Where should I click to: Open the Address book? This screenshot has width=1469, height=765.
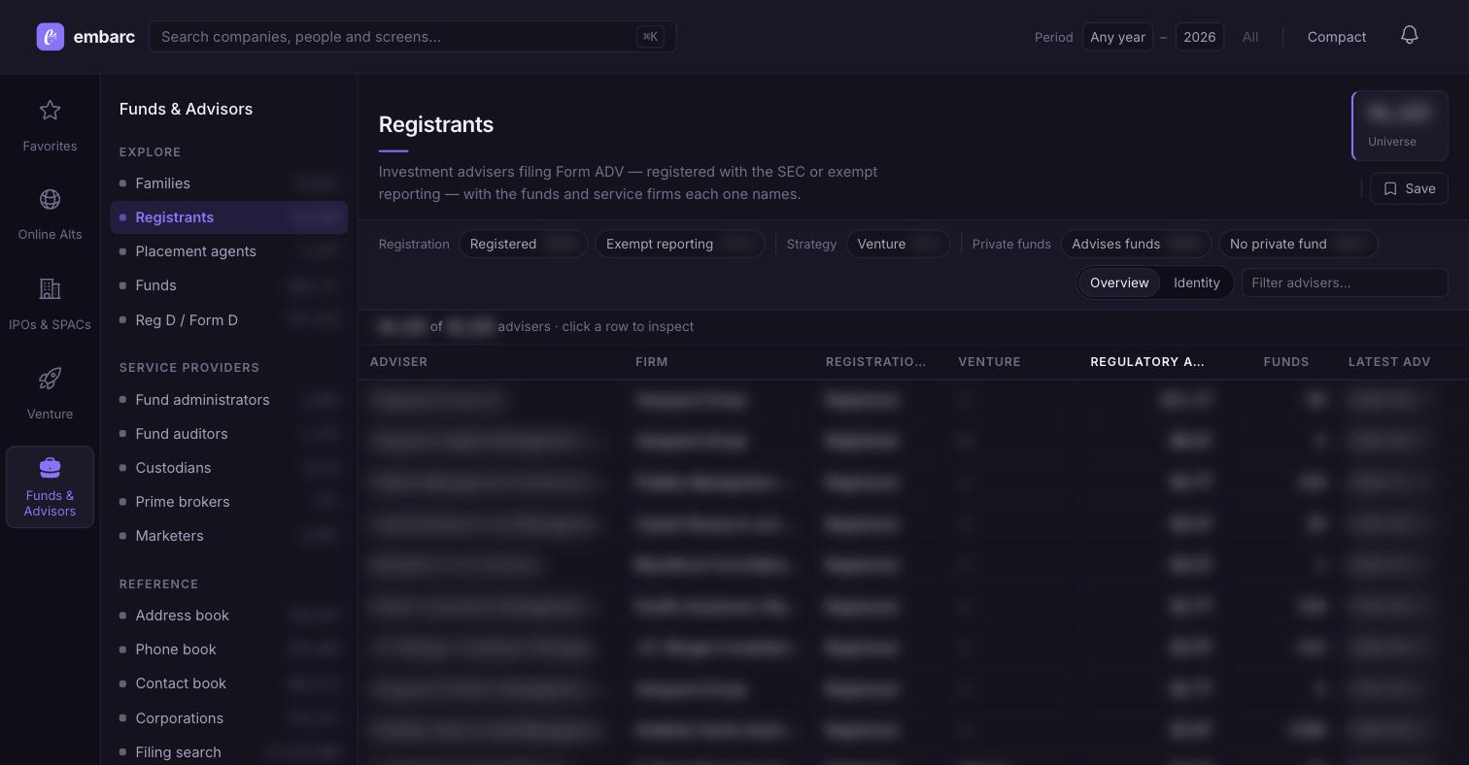pos(228,615)
